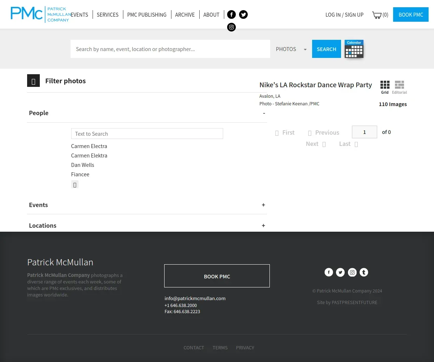Open the Site by PASTPRESENTFUTURE link
The image size is (434, 362).
coord(347,302)
